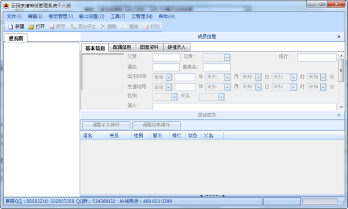Collapse the 成员信息 panel with the double-arrow icon

pyautogui.click(x=339, y=37)
